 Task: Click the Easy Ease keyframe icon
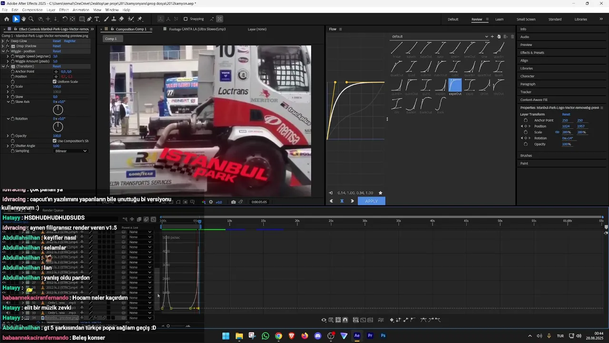pos(423,320)
